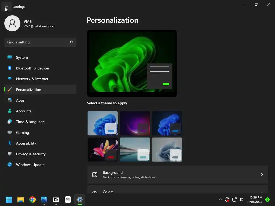
Task: Open the Background settings row
Action: click(178, 175)
